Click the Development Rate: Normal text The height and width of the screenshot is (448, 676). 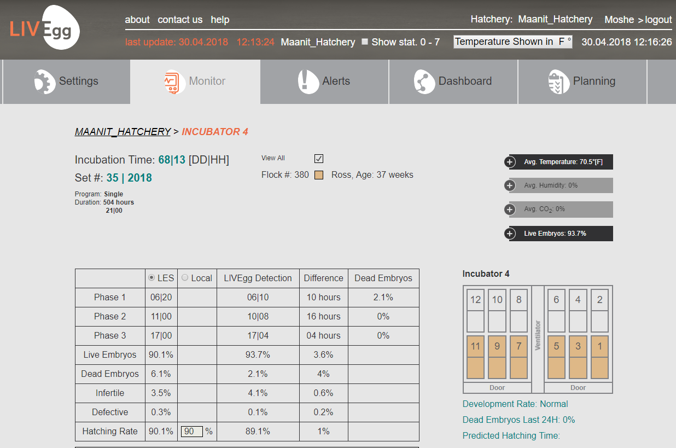[515, 404]
